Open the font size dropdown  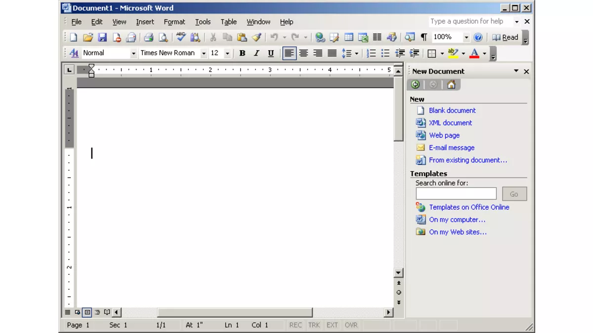tap(227, 53)
